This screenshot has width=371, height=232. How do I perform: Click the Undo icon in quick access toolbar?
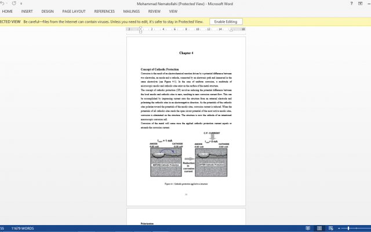pos(2,3)
